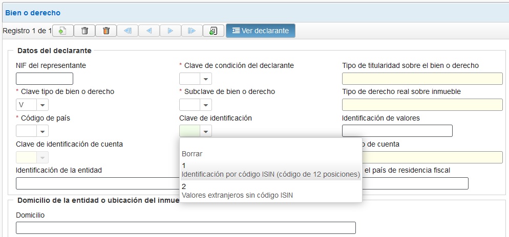Click the add new record icon
Viewport: 509px width, 237px height.
(x=63, y=31)
